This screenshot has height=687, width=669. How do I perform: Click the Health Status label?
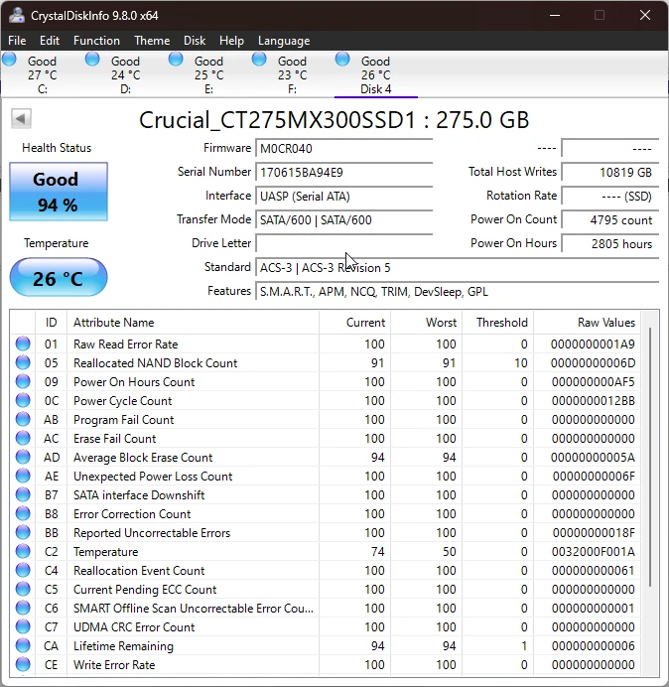coord(57,148)
